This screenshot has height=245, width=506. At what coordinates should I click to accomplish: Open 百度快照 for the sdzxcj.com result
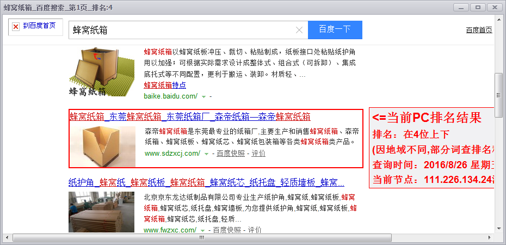(231, 154)
